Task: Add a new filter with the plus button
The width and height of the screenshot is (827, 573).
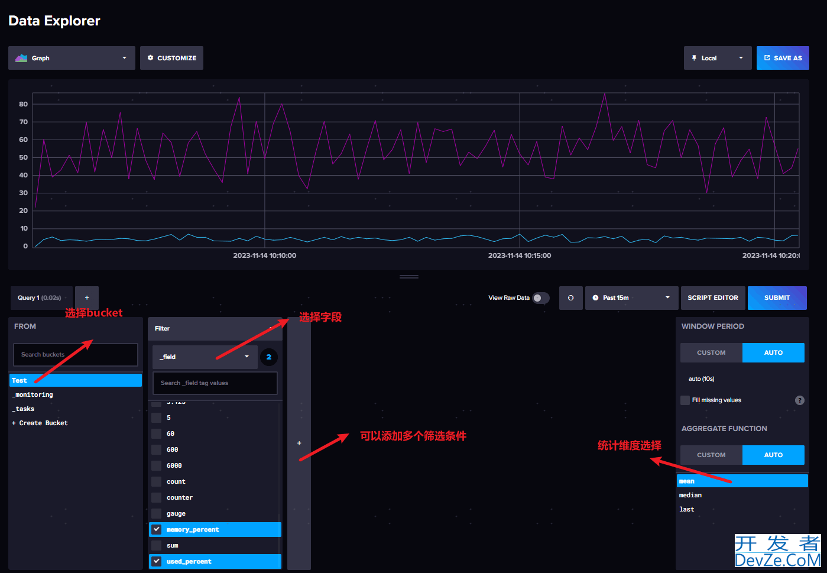Action: click(299, 443)
